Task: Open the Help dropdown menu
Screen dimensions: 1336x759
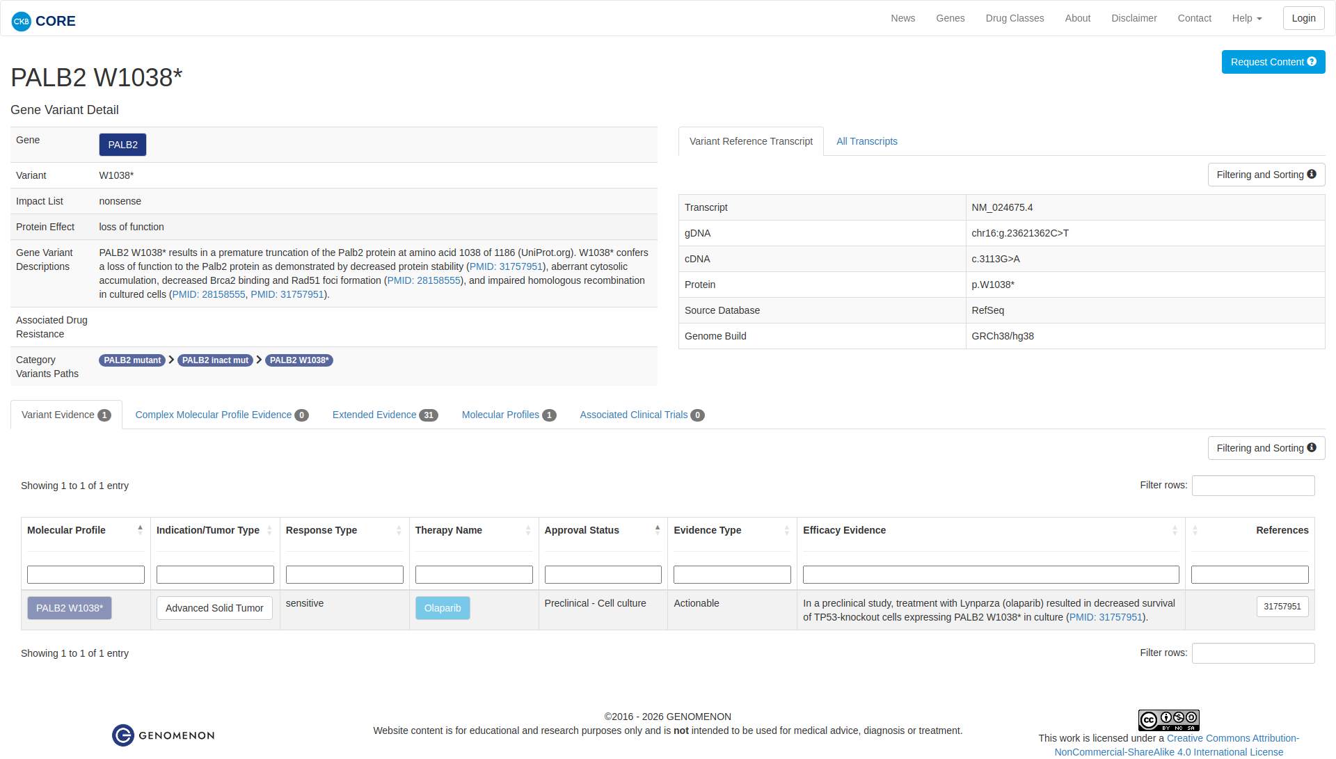Action: coord(1246,18)
